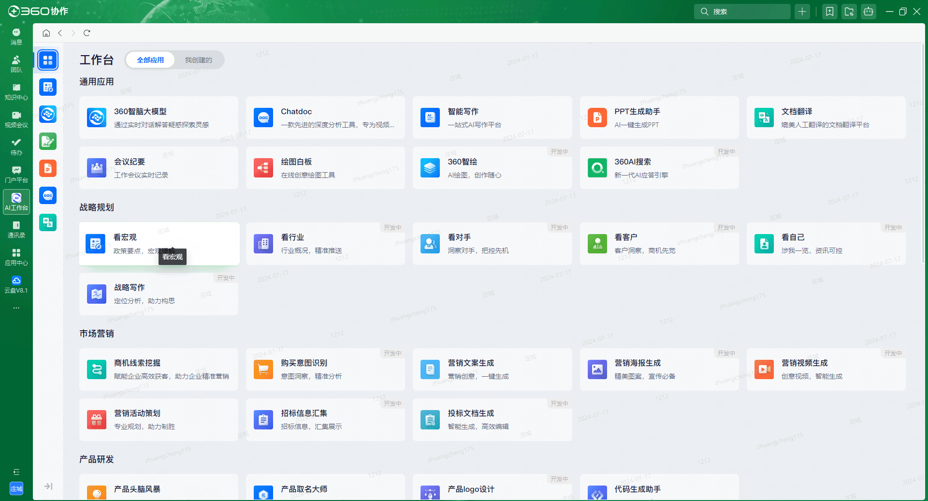This screenshot has width=928, height=501.
Task: Go forward with the right arrow
Action: click(73, 33)
